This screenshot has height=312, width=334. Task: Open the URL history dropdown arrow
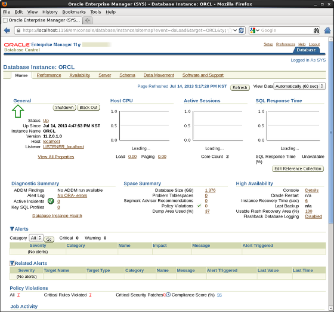(x=235, y=30)
